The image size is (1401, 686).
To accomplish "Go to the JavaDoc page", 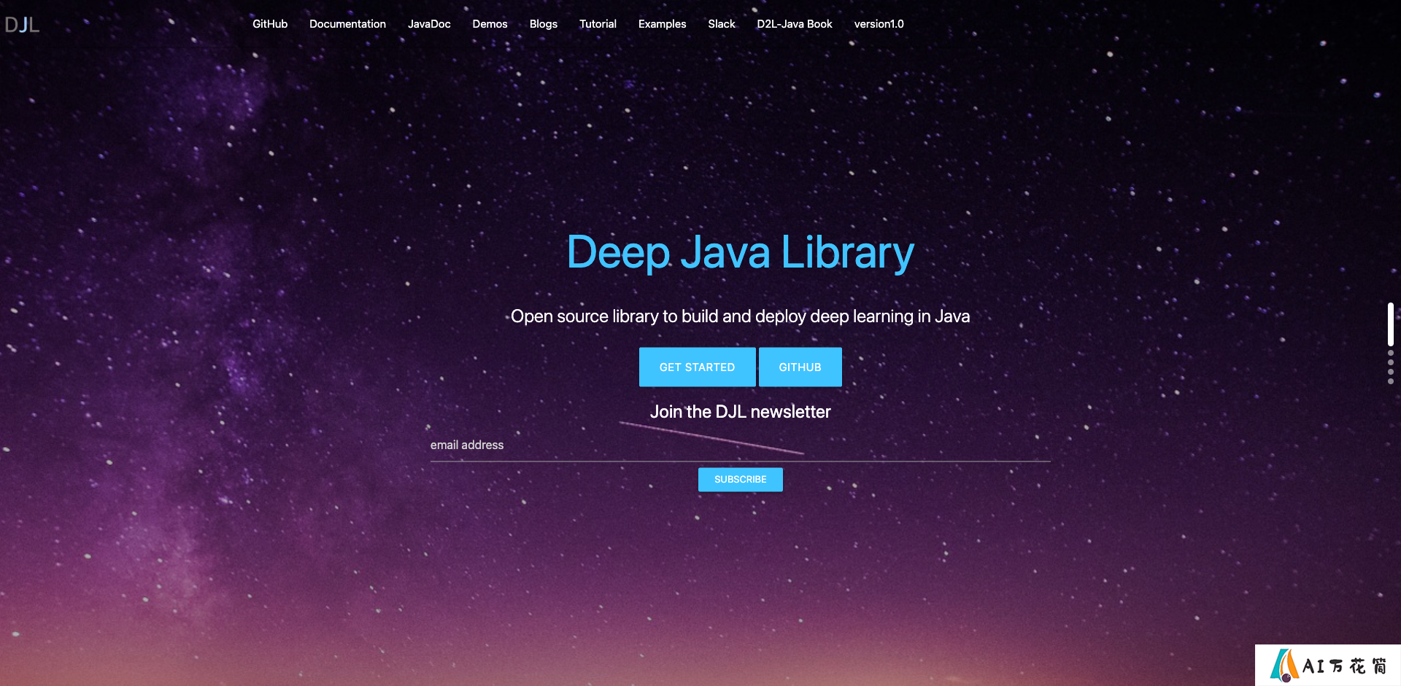I will click(x=429, y=24).
